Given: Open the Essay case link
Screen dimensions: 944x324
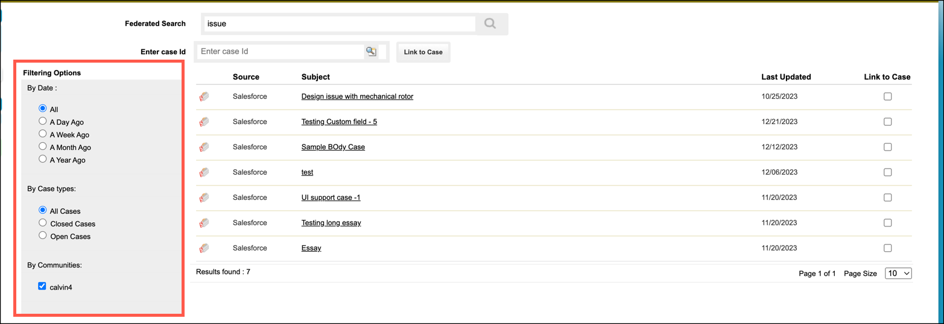Looking at the screenshot, I should point(311,248).
